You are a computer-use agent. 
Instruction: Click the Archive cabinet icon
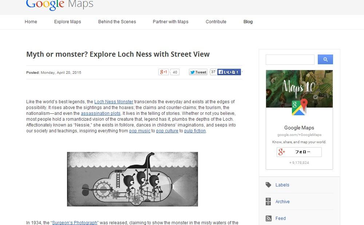click(268, 202)
